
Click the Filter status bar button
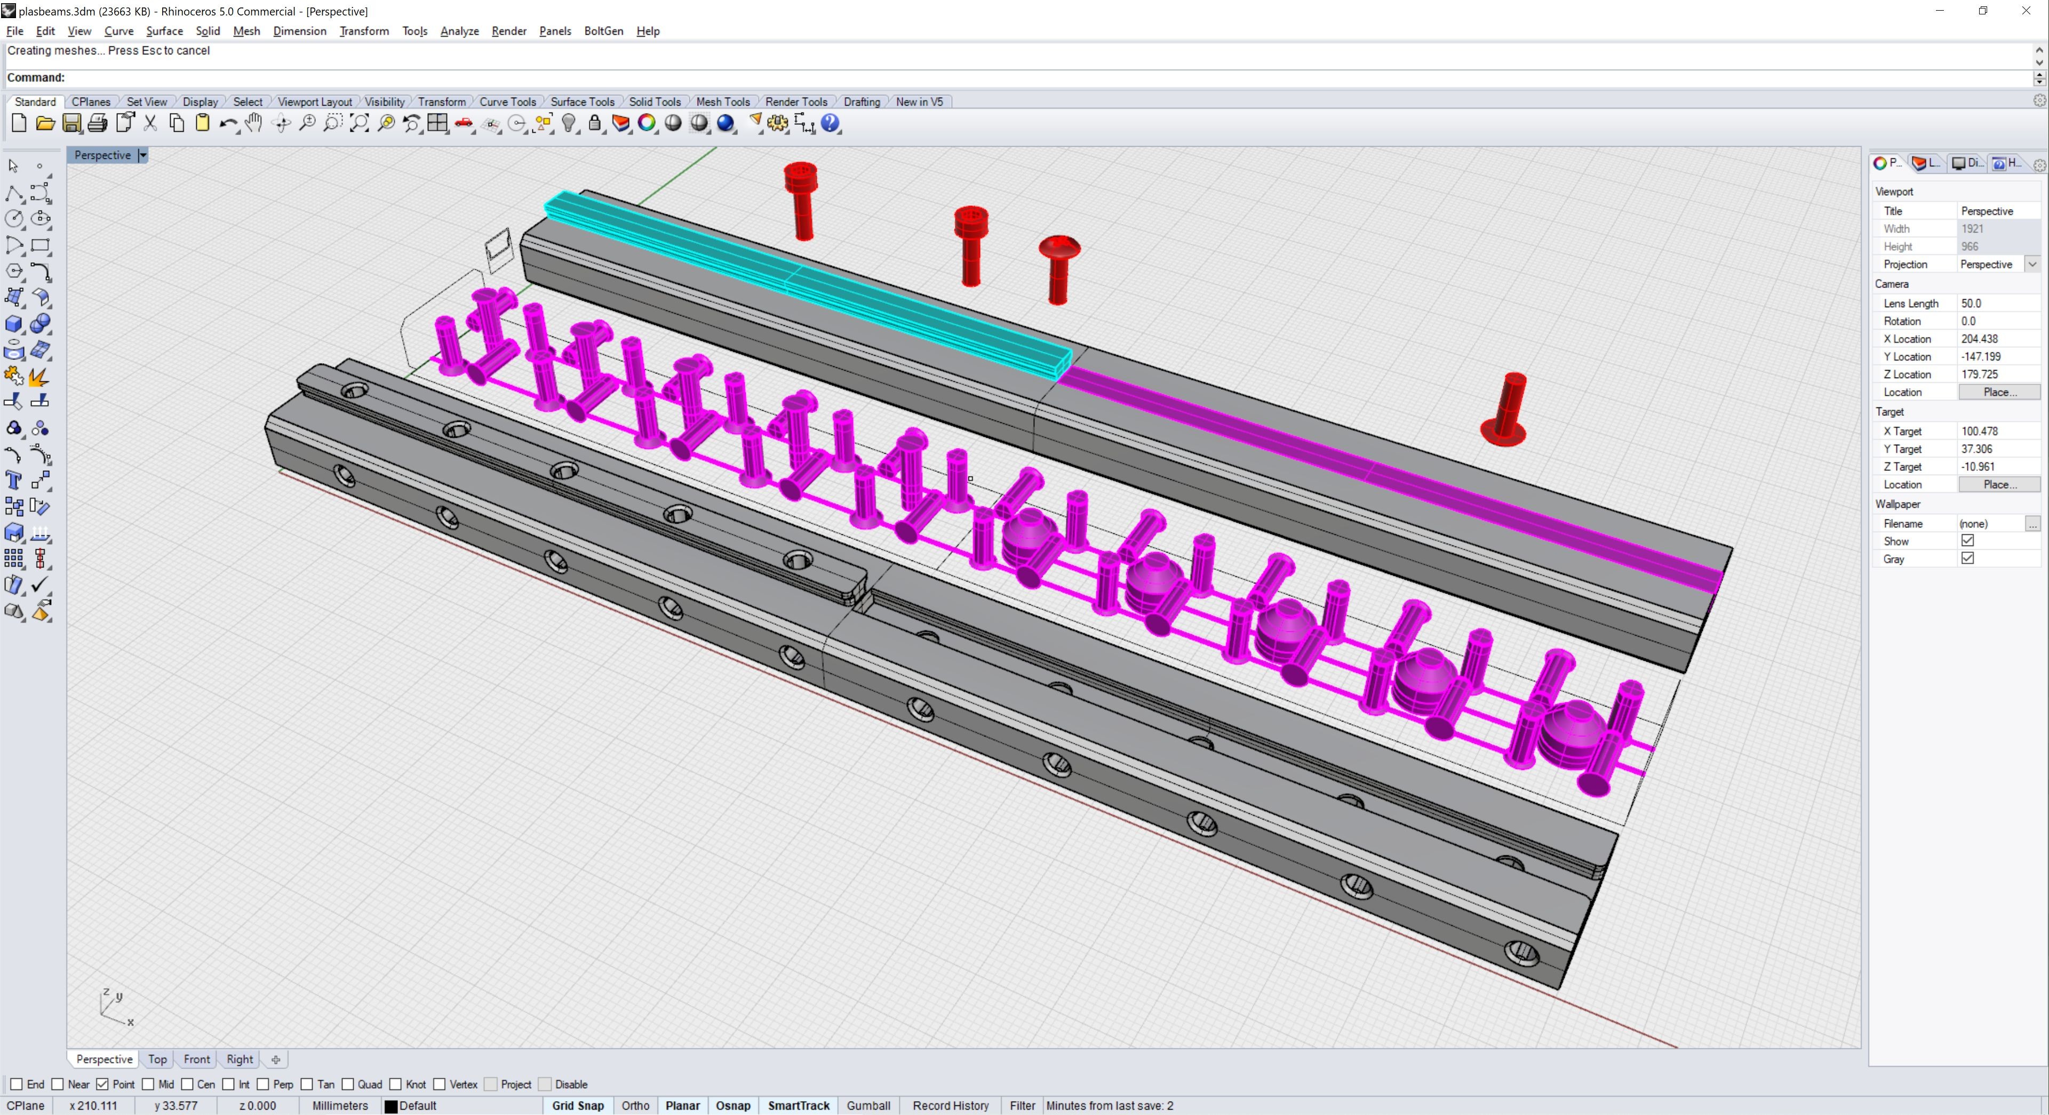click(x=1022, y=1105)
